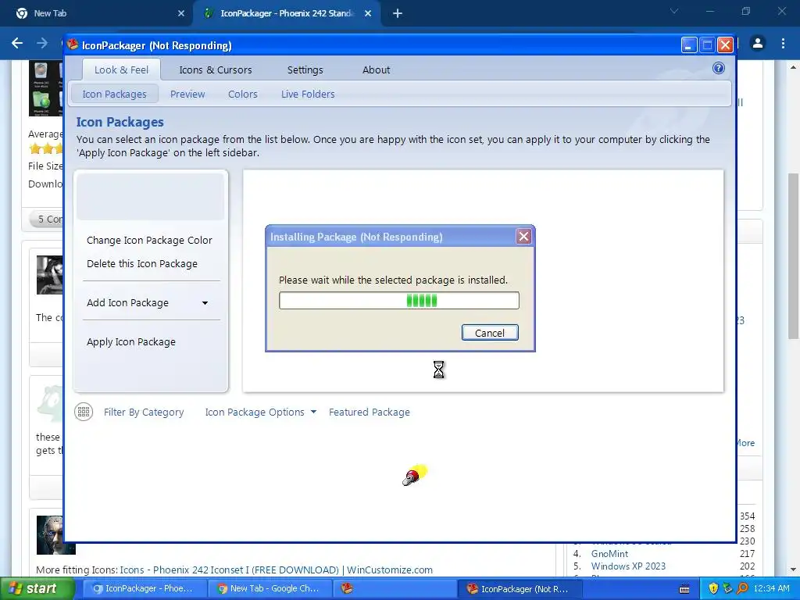
Task: Click the scrollbar up arrow in Chrome
Action: coord(794,67)
